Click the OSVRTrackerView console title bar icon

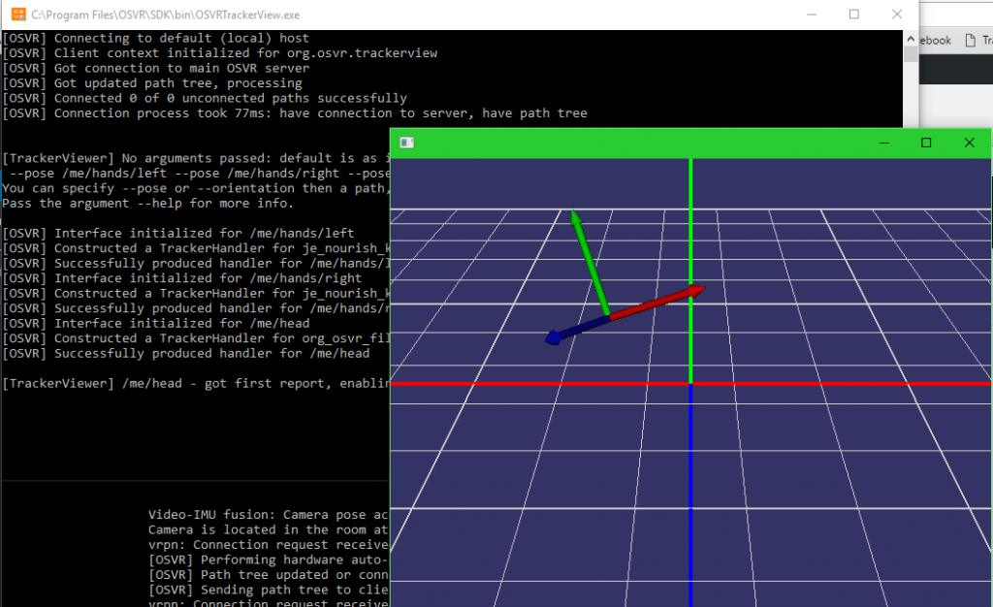click(17, 15)
